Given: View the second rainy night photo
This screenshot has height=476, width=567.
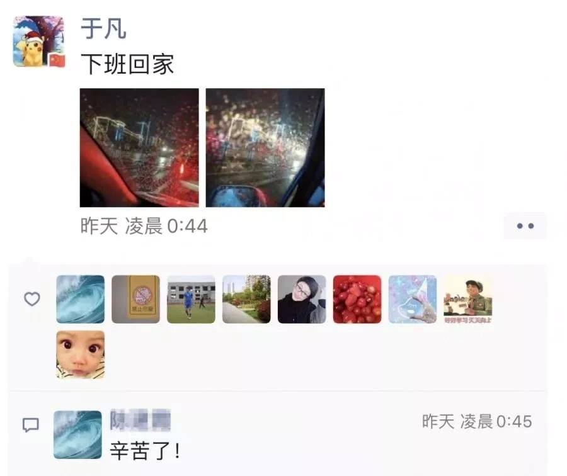Looking at the screenshot, I should 265,147.
